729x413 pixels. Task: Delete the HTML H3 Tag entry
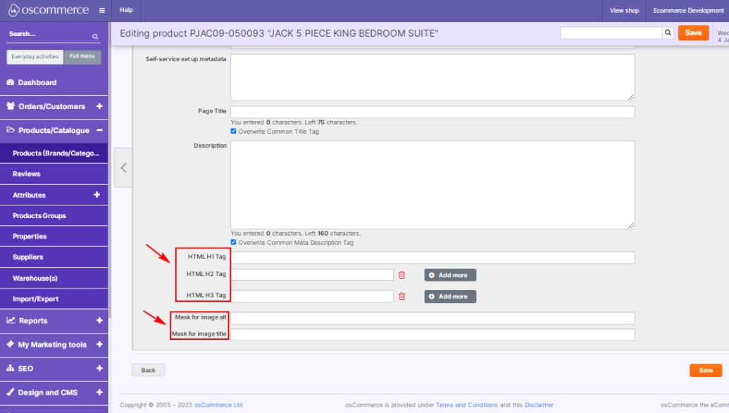point(401,296)
